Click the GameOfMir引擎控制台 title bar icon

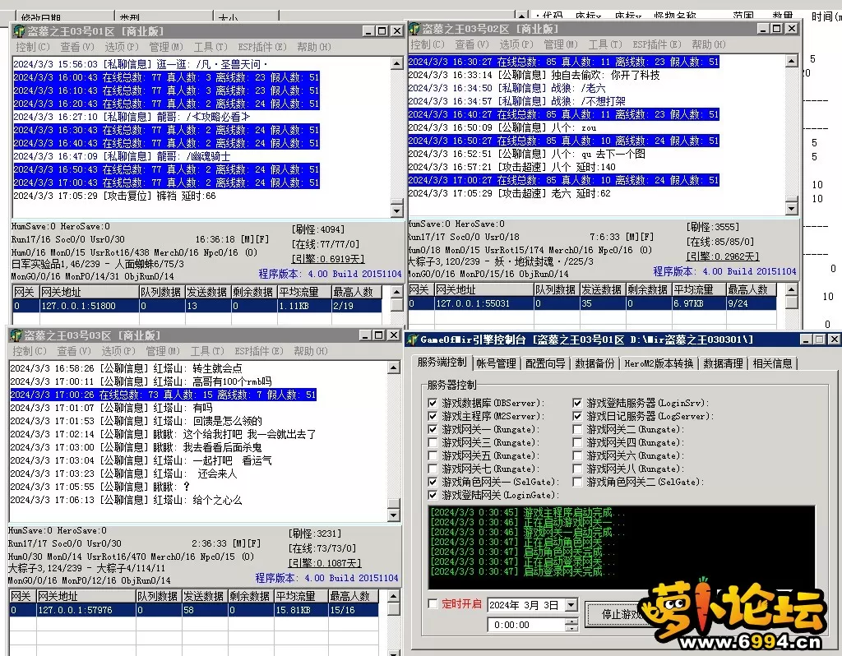pyautogui.click(x=413, y=340)
